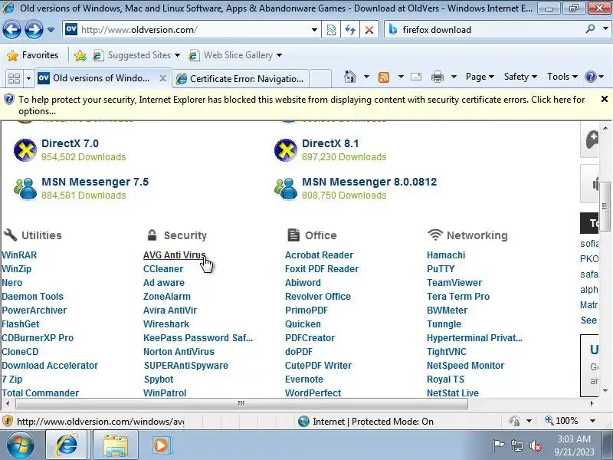
Task: Open MSN Messenger 7.5 link
Action: tap(95, 182)
